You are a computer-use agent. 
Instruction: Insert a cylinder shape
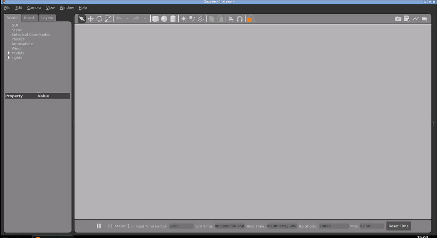(x=173, y=19)
